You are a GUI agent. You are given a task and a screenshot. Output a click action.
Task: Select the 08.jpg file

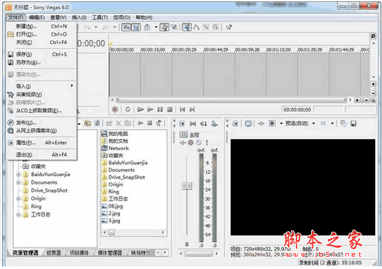coord(112,206)
